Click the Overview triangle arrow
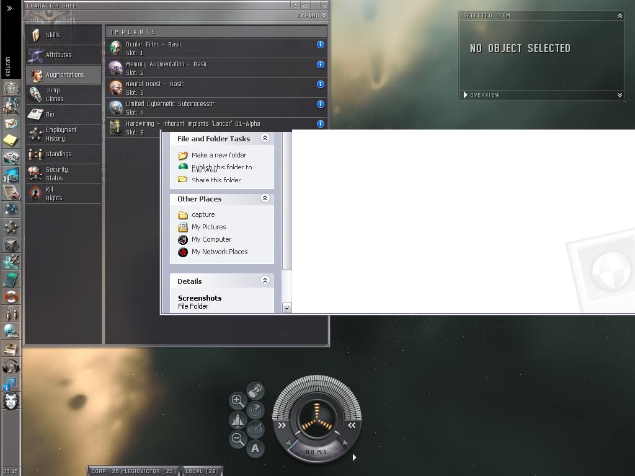This screenshot has height=476, width=635. pos(465,95)
